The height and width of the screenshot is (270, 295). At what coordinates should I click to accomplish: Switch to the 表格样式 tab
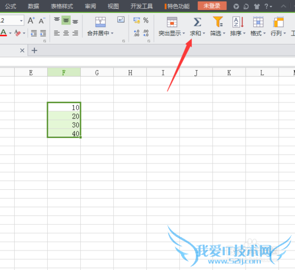[x=62, y=6]
